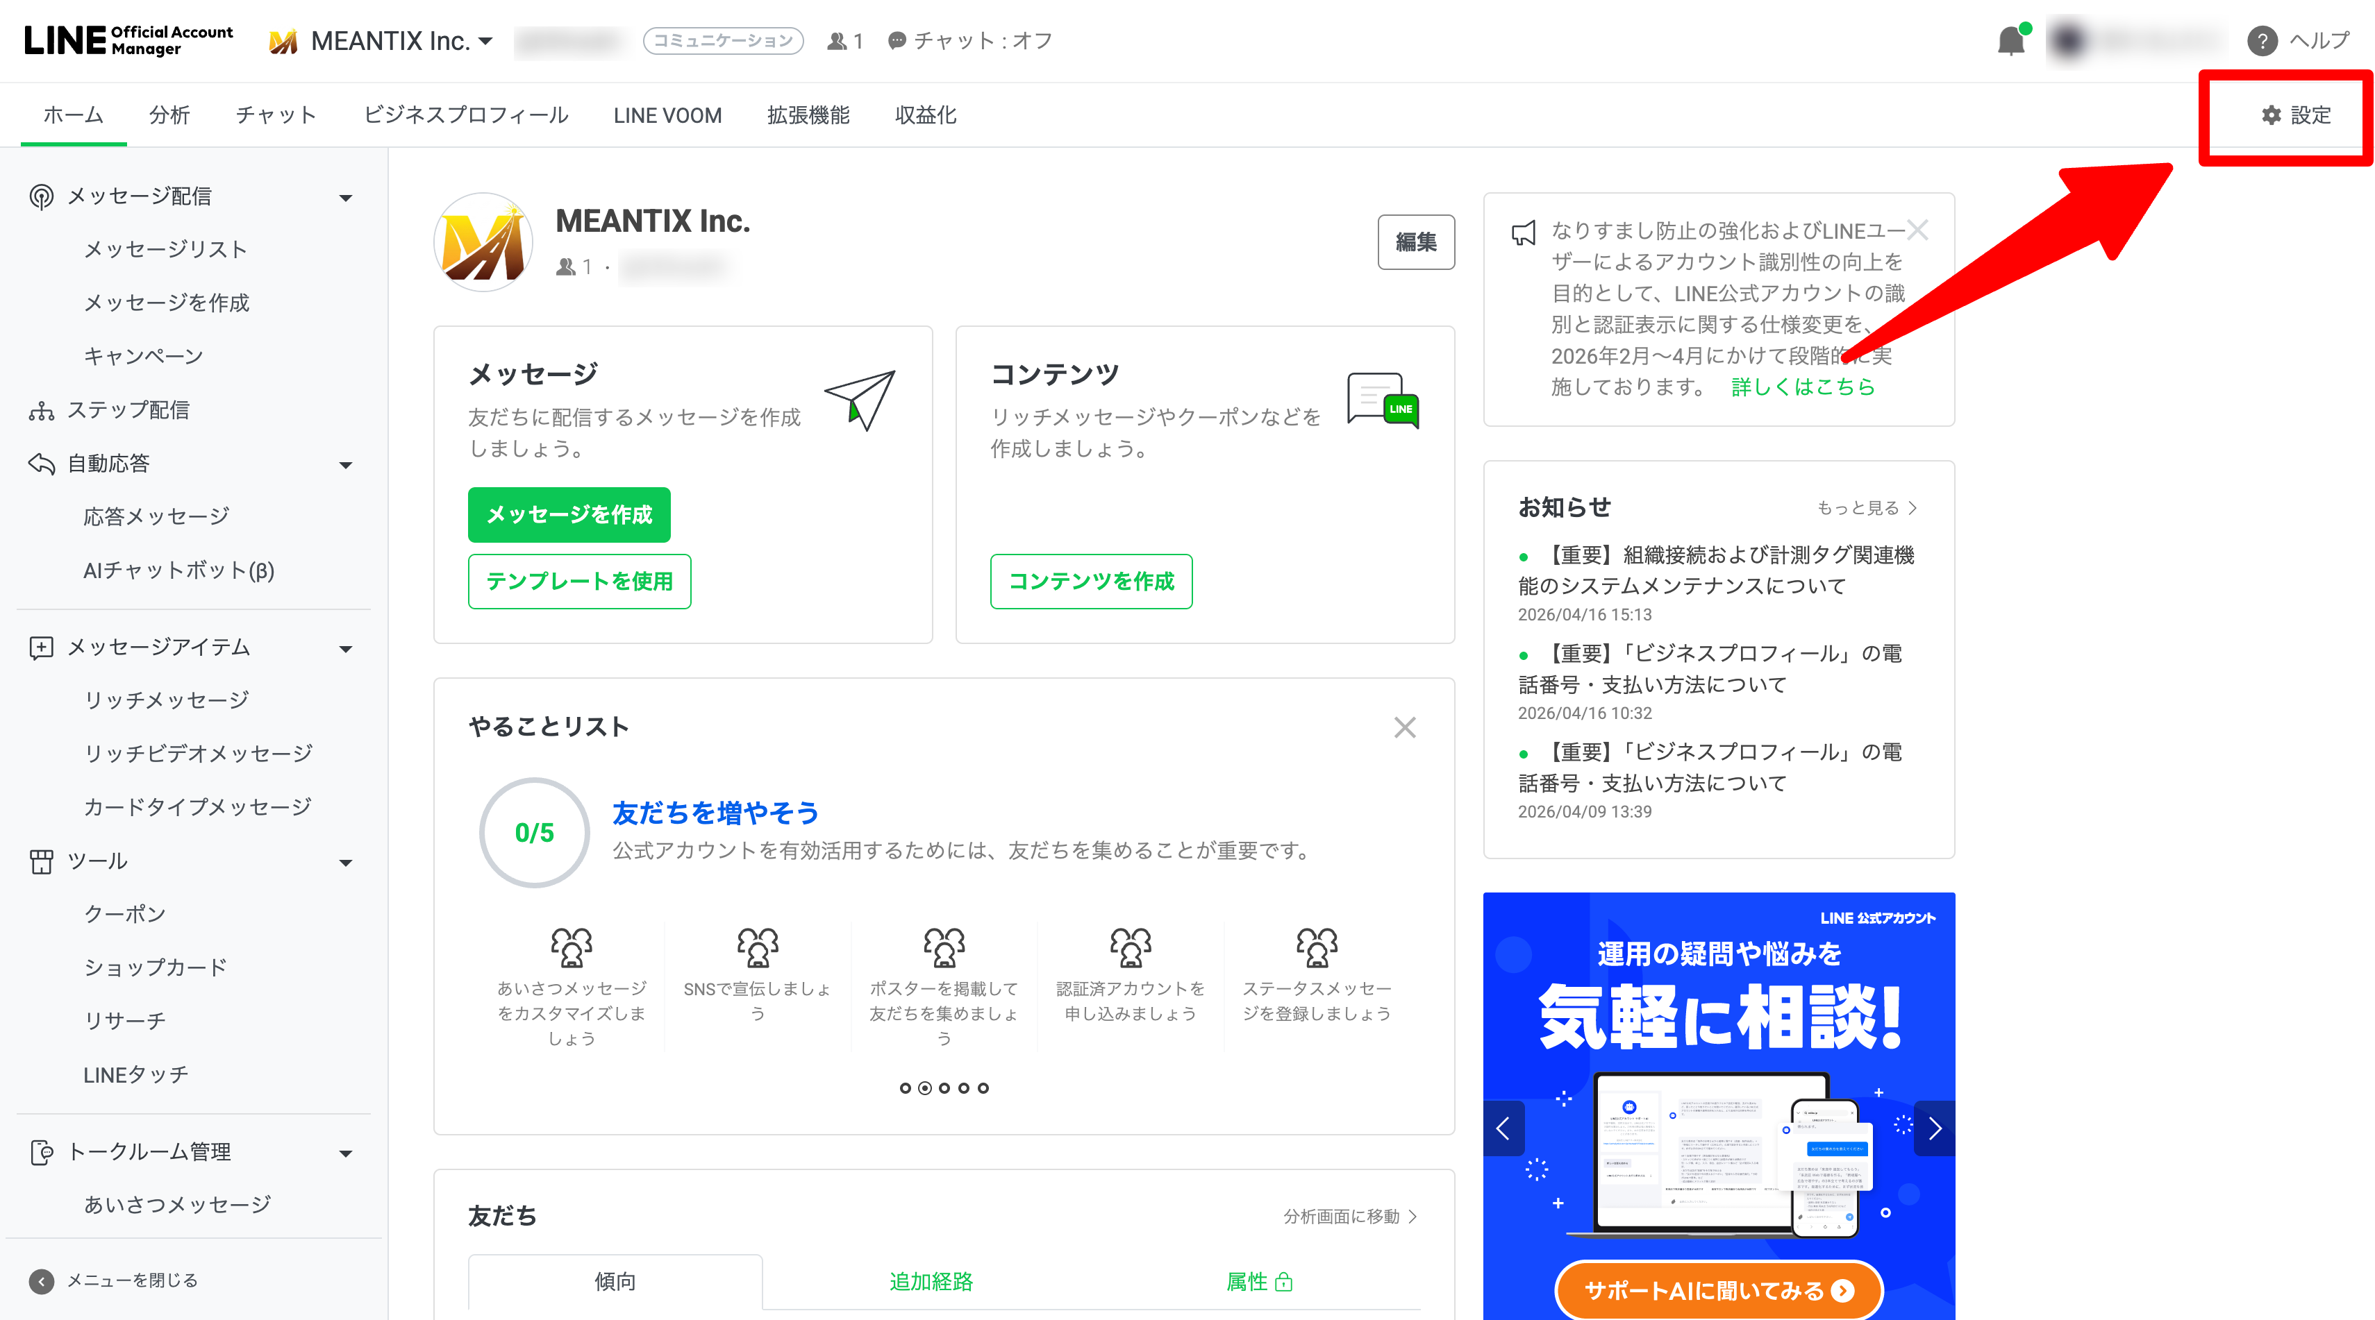This screenshot has height=1320, width=2375.
Task: Click the 自動応答 reply arrow icon
Action: (x=40, y=464)
